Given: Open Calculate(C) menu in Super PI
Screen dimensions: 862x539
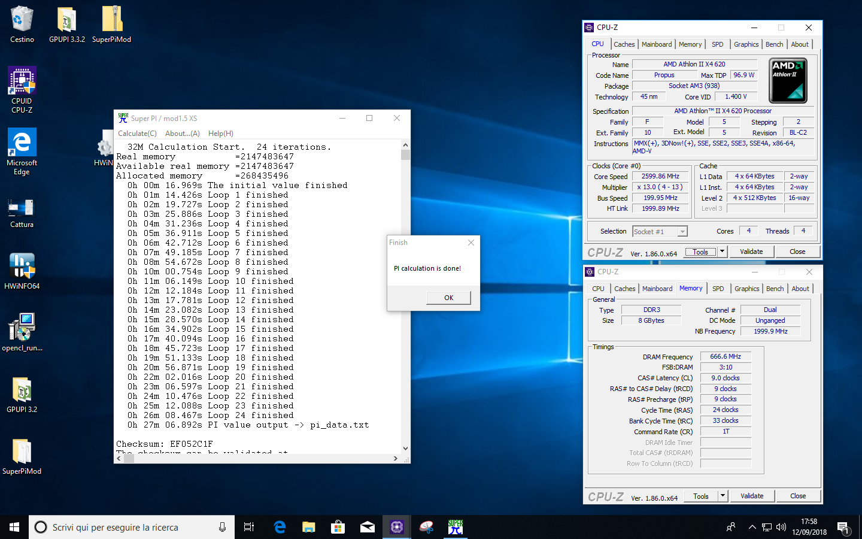Looking at the screenshot, I should coord(137,134).
